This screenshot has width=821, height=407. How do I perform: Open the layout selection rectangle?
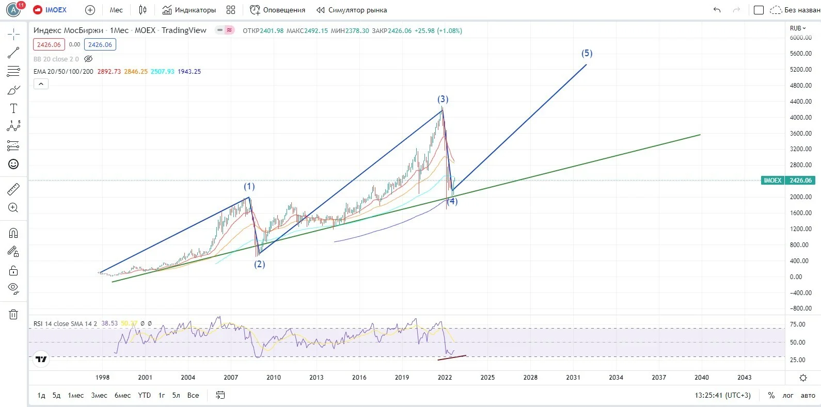[x=759, y=10]
